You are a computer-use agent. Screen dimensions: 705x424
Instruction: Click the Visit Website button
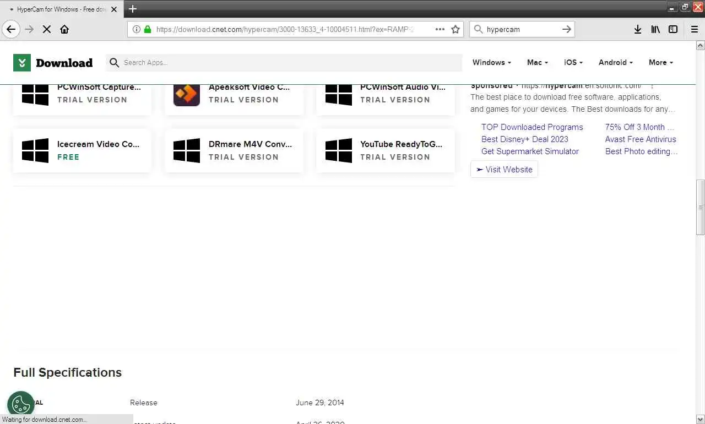coord(504,170)
